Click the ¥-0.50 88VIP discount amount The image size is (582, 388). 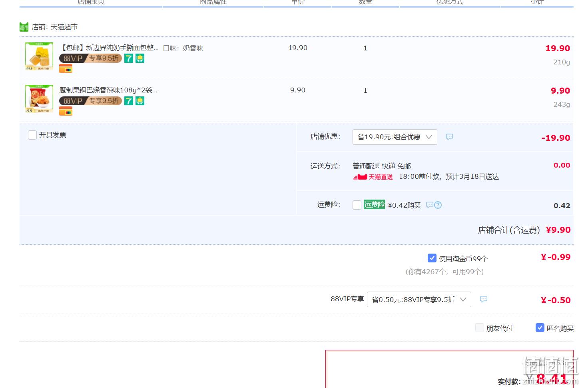coord(556,300)
